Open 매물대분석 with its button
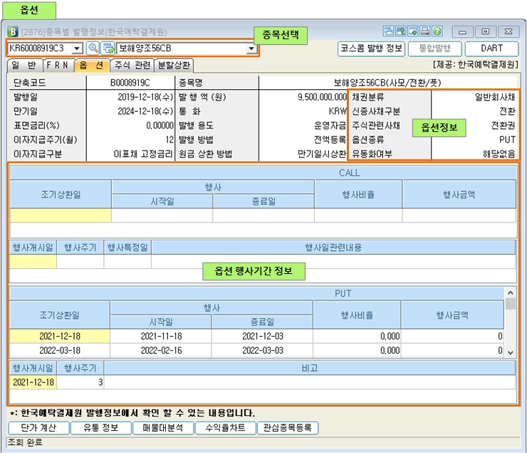The image size is (527, 453). tap(163, 428)
